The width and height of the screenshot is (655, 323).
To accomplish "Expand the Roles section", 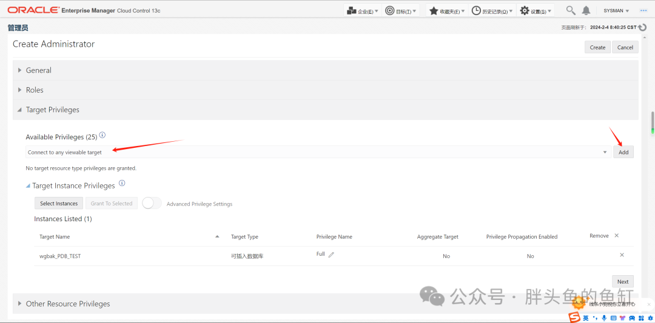I will point(19,90).
